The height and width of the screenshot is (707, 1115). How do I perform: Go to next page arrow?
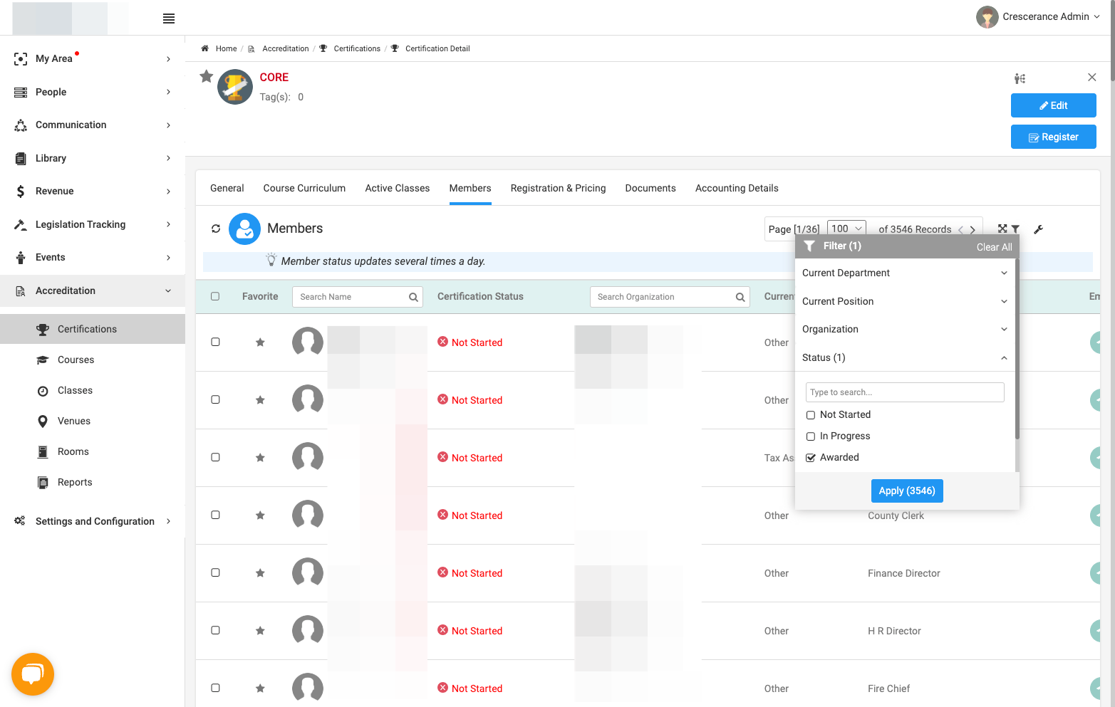click(973, 229)
